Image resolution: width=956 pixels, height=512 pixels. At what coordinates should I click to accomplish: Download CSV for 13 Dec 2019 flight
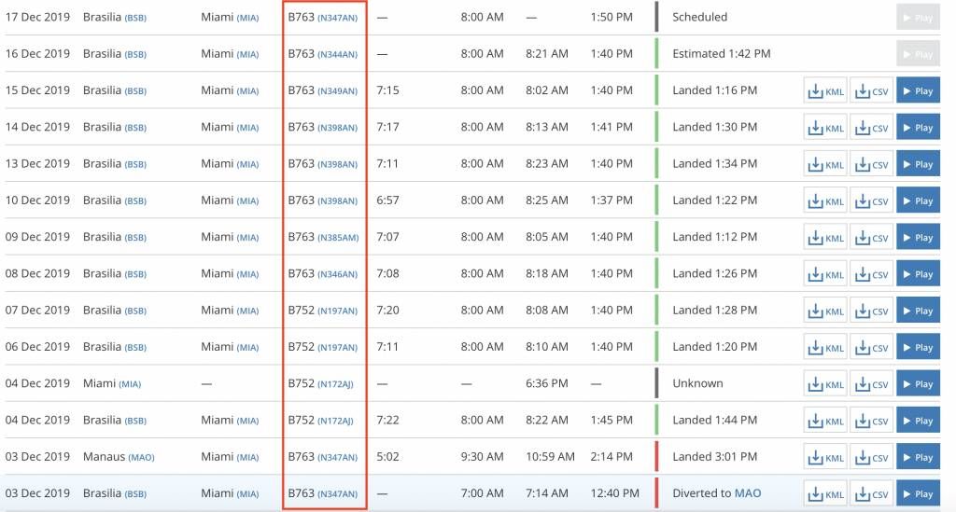(872, 164)
